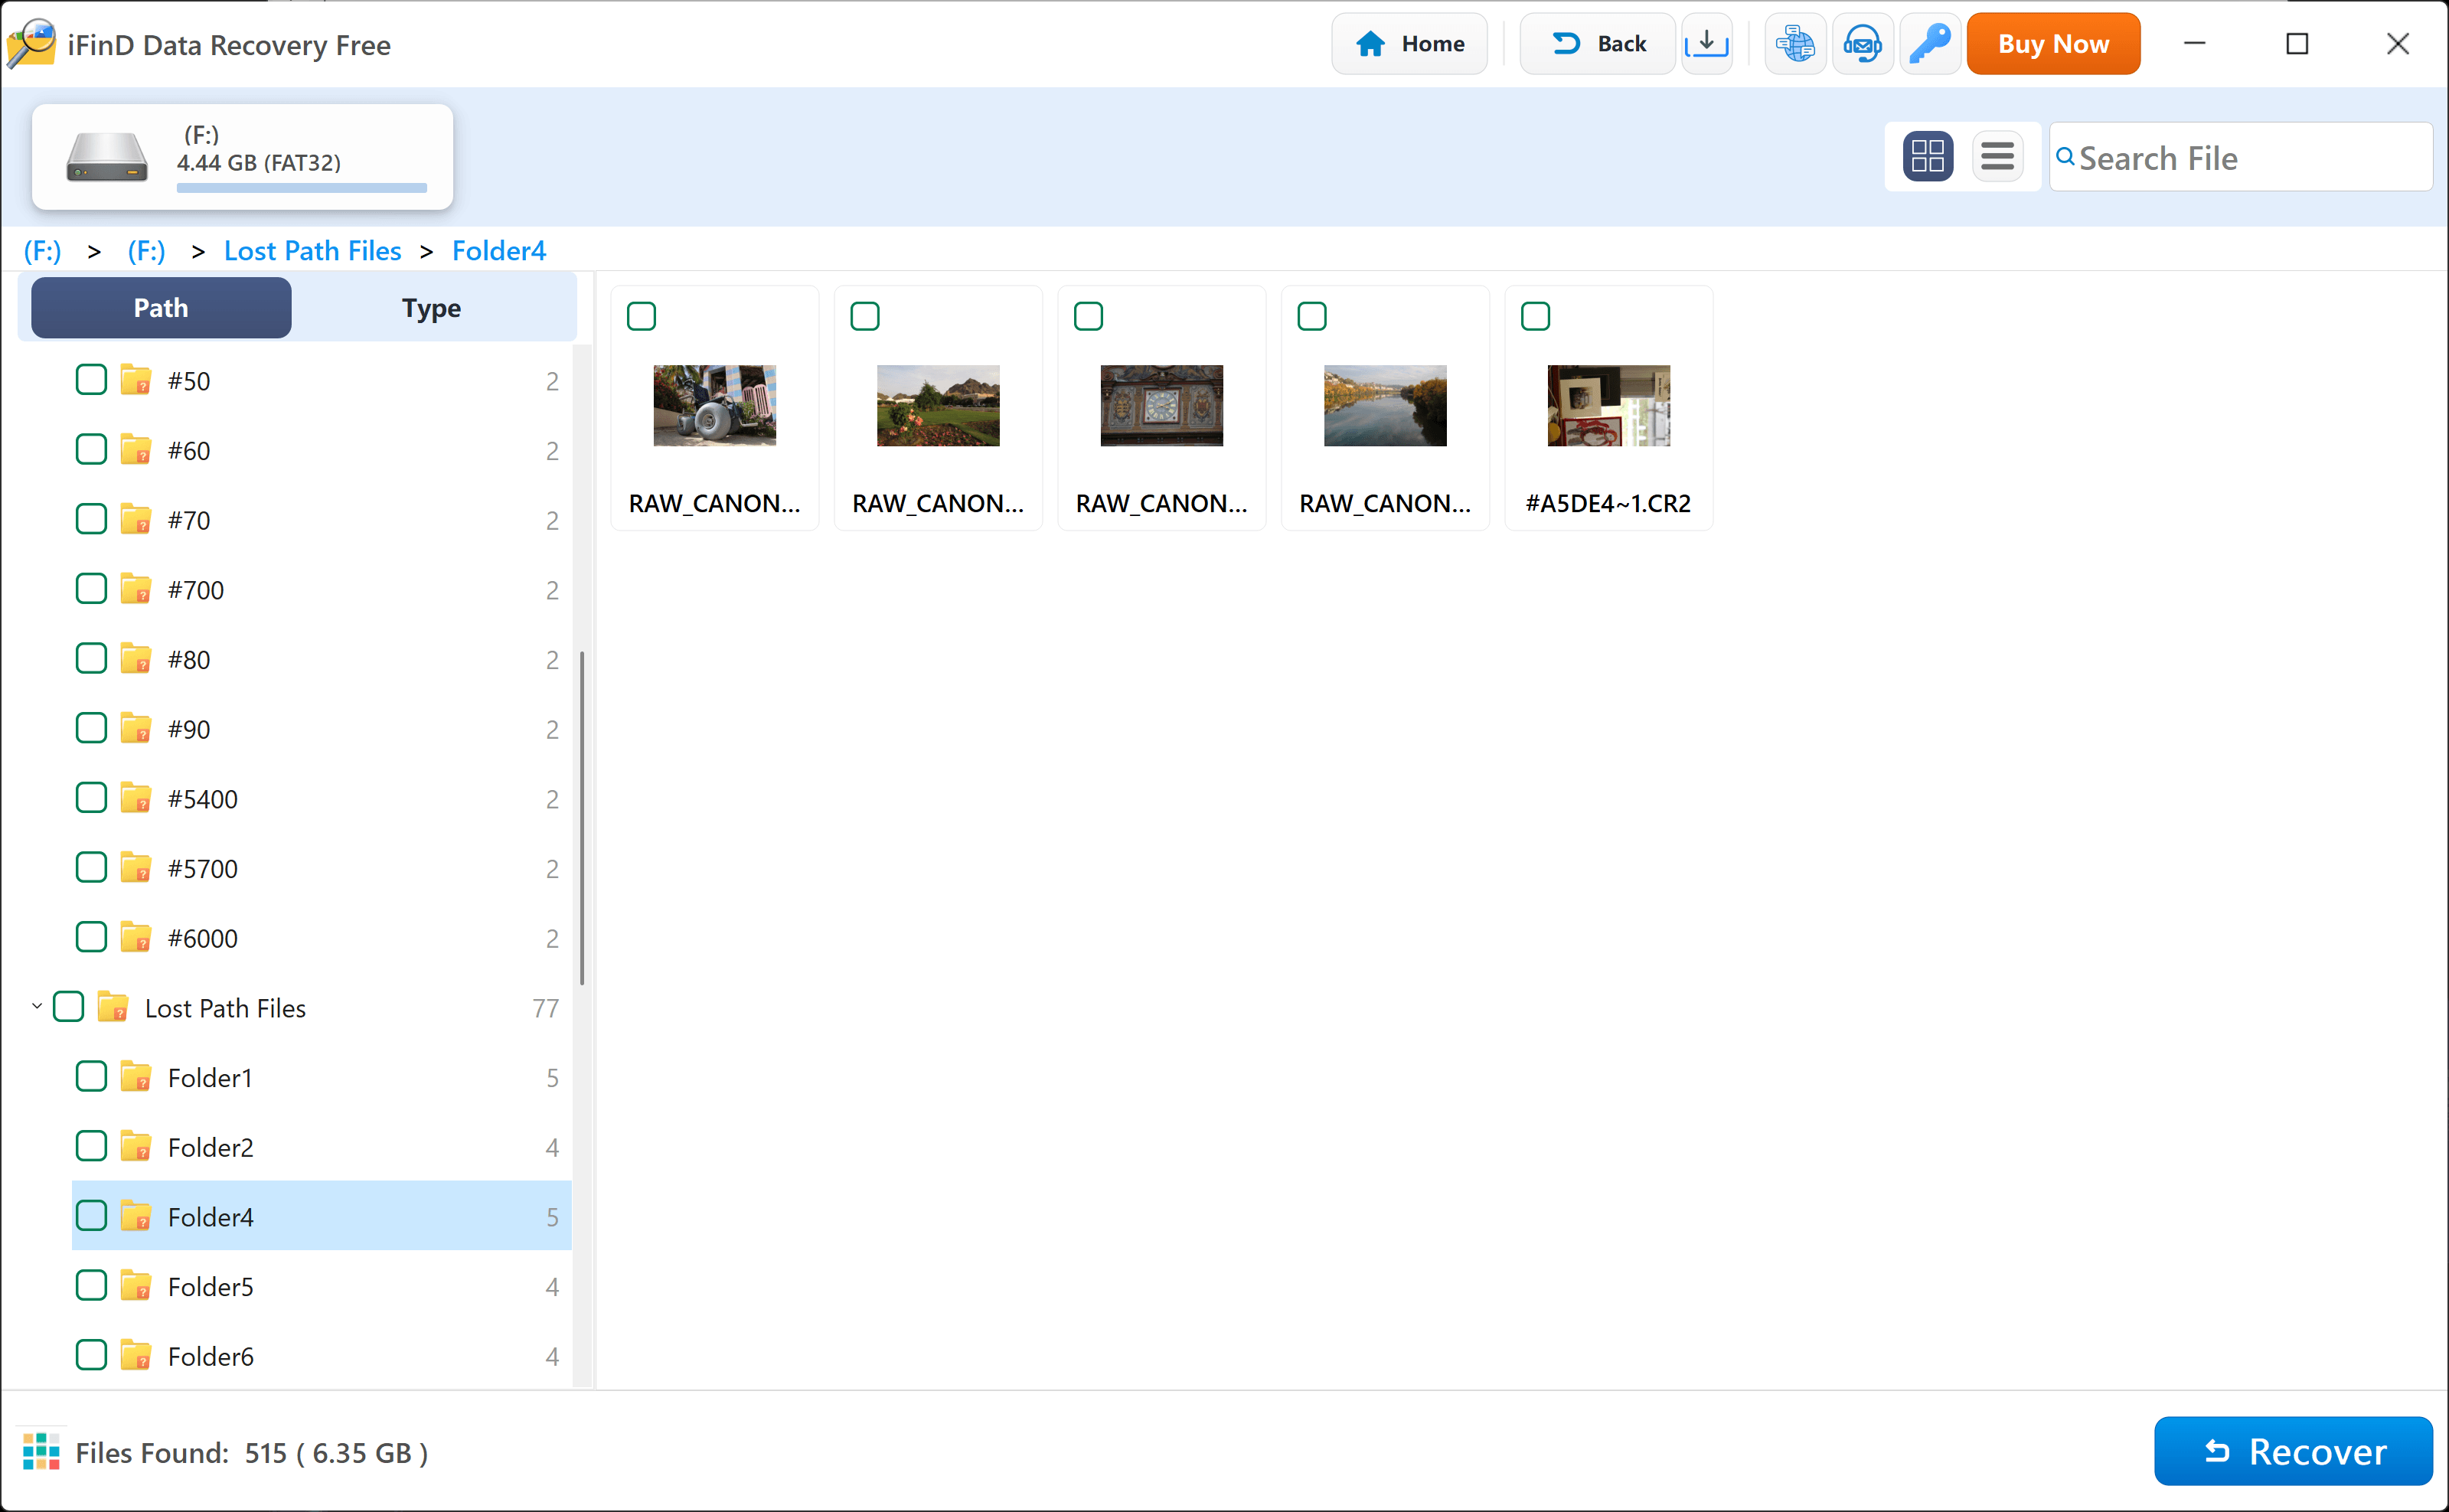
Task: Open the Lost Path Files breadcrumb link
Action: coord(312,251)
